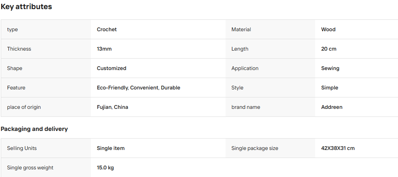
Task: Click the brand name label
Action: pyautogui.click(x=245, y=107)
